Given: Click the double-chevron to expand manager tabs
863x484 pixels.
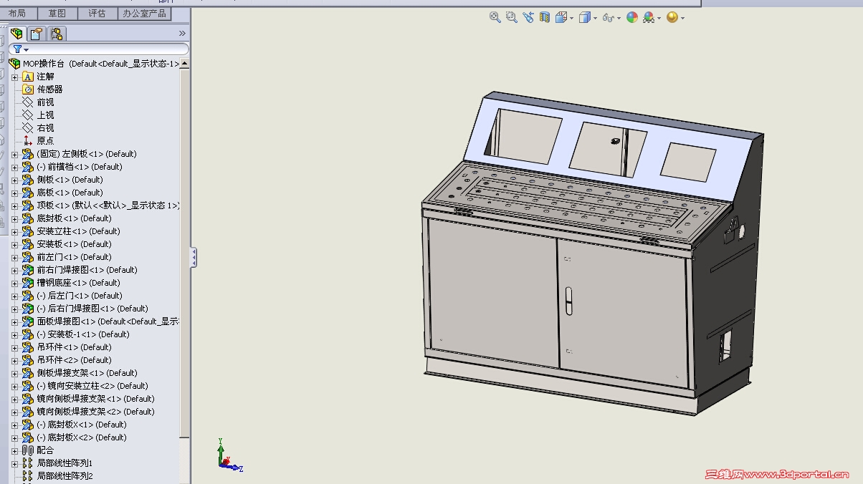Looking at the screenshot, I should 182,33.
